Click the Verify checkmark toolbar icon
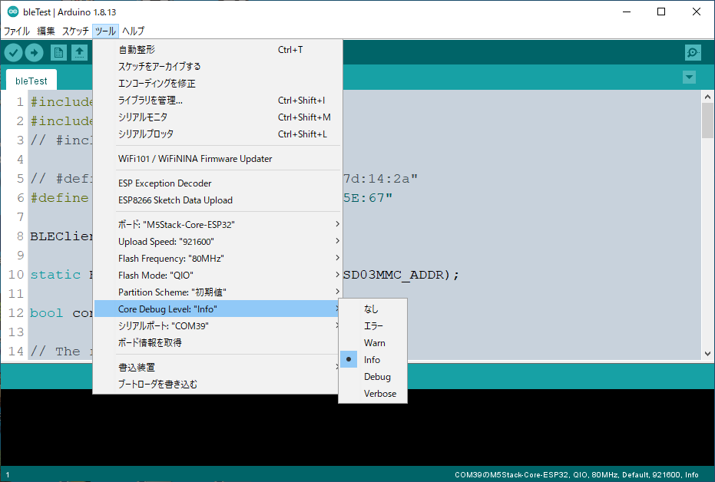Screen dimensions: 715x482 [x=14, y=52]
